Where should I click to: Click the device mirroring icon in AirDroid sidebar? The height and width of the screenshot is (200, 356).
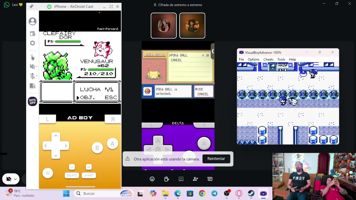coord(33,86)
